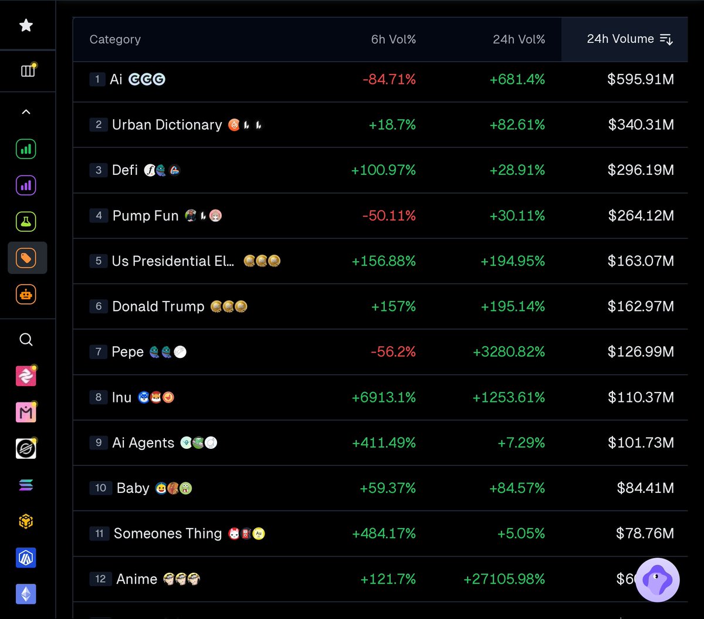
Task: Click token icons next to Ai Agents
Action: tap(199, 443)
